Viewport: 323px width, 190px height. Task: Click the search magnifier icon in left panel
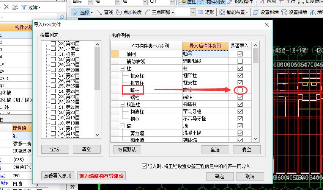pyautogui.click(x=61, y=17)
